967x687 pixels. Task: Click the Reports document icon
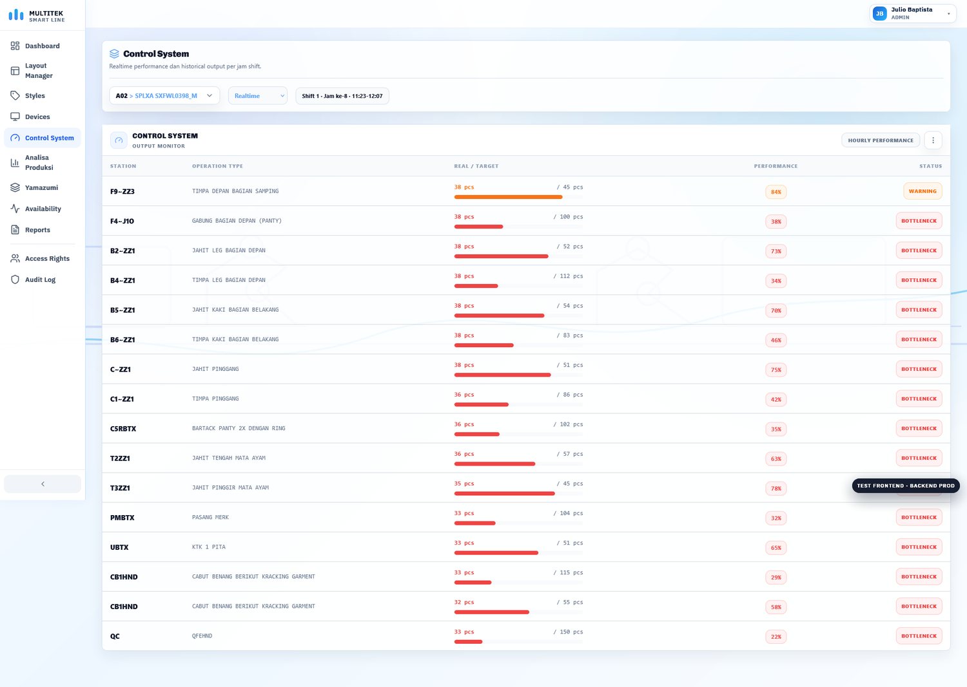15,230
